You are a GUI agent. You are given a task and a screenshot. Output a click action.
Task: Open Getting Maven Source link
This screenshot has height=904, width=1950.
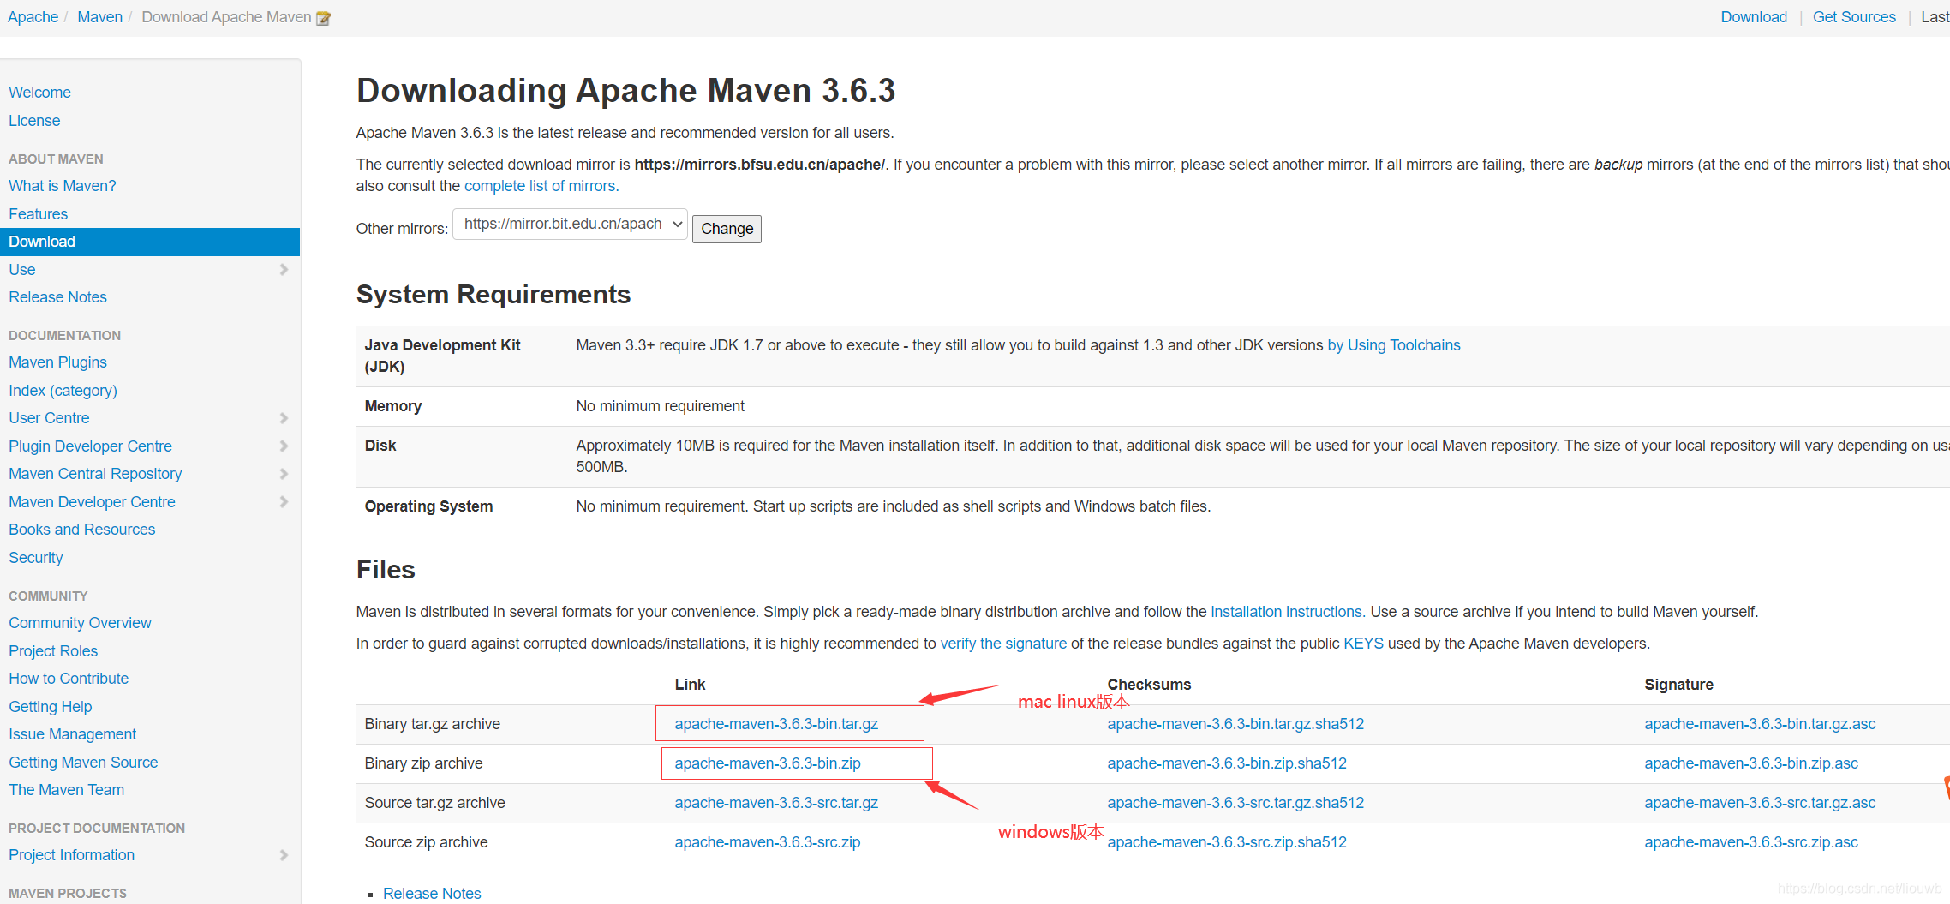84,763
